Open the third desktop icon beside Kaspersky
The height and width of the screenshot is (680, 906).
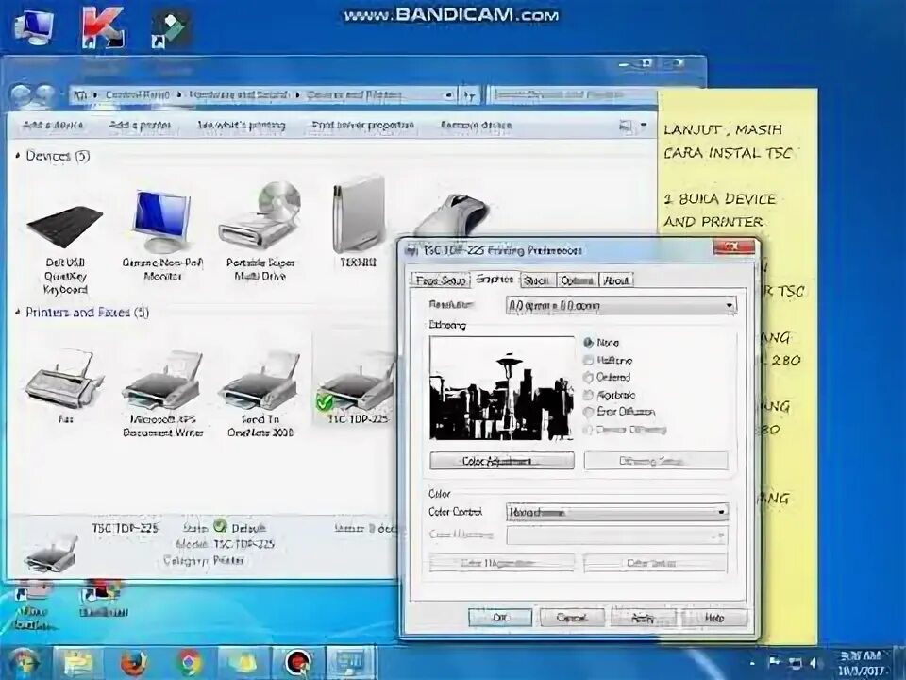[x=171, y=29]
